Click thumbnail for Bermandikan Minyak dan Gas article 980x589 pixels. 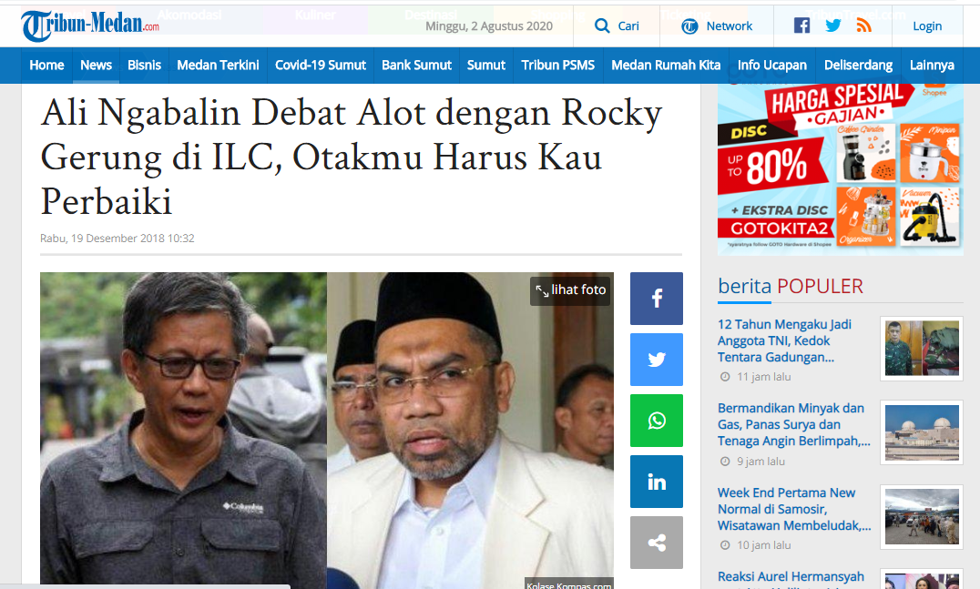pos(922,432)
